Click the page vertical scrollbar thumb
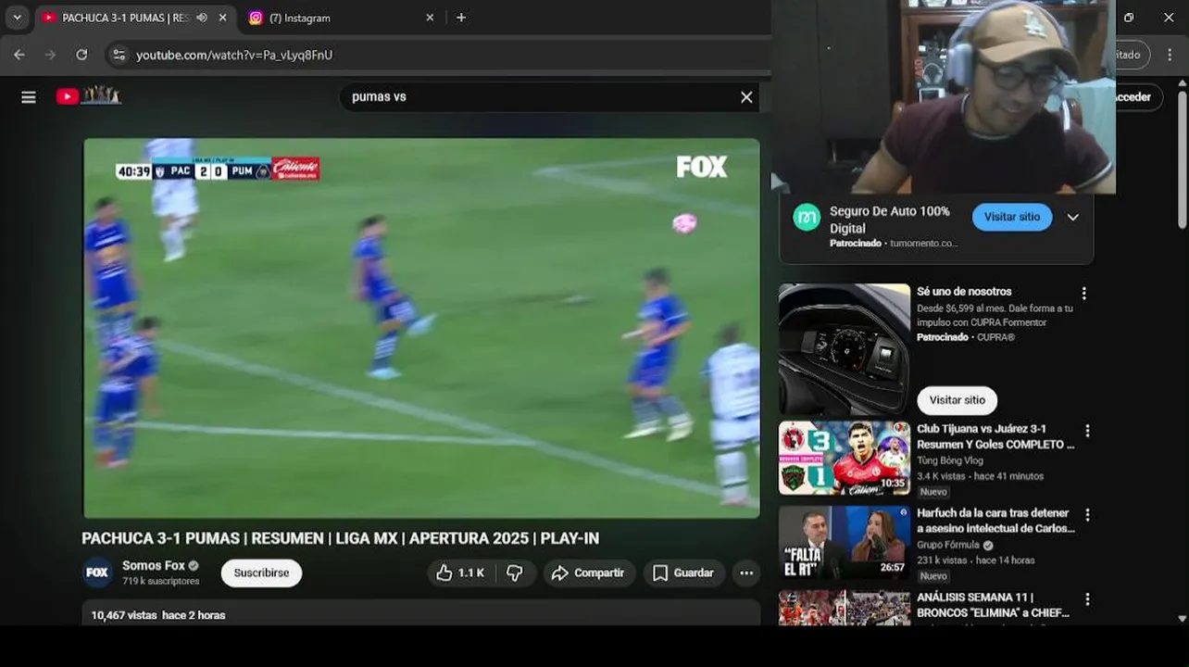 point(1182,157)
